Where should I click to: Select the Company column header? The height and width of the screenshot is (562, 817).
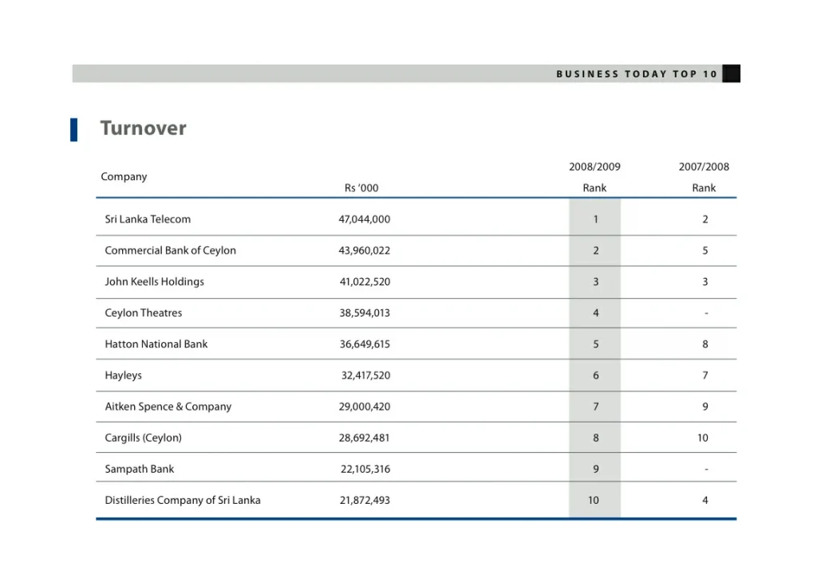124,177
